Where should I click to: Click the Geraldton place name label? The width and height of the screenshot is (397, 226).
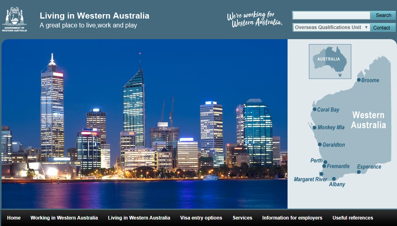pos(334,145)
